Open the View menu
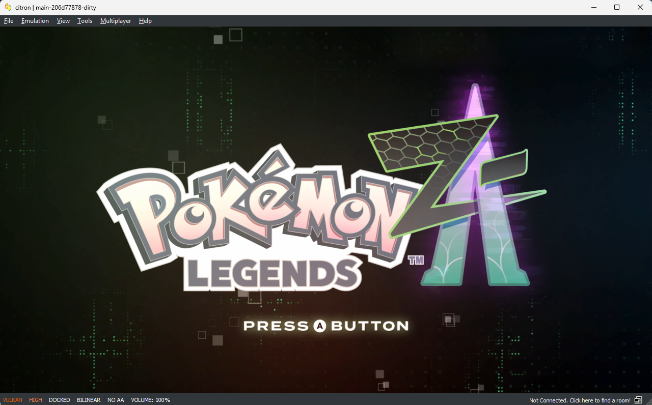This screenshot has height=405, width=652. tap(63, 21)
